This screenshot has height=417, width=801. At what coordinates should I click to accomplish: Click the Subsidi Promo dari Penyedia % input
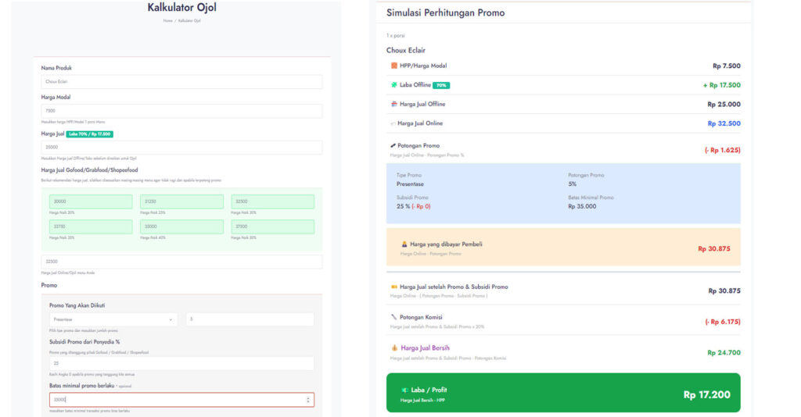pos(181,363)
